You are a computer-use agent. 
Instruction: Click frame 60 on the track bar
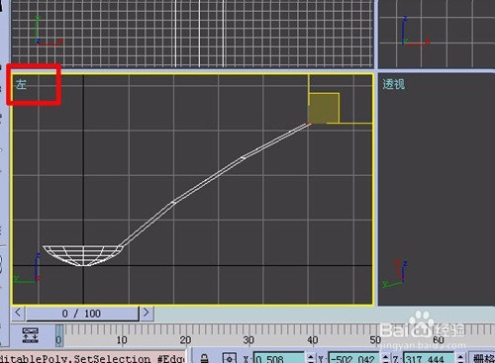point(439,339)
